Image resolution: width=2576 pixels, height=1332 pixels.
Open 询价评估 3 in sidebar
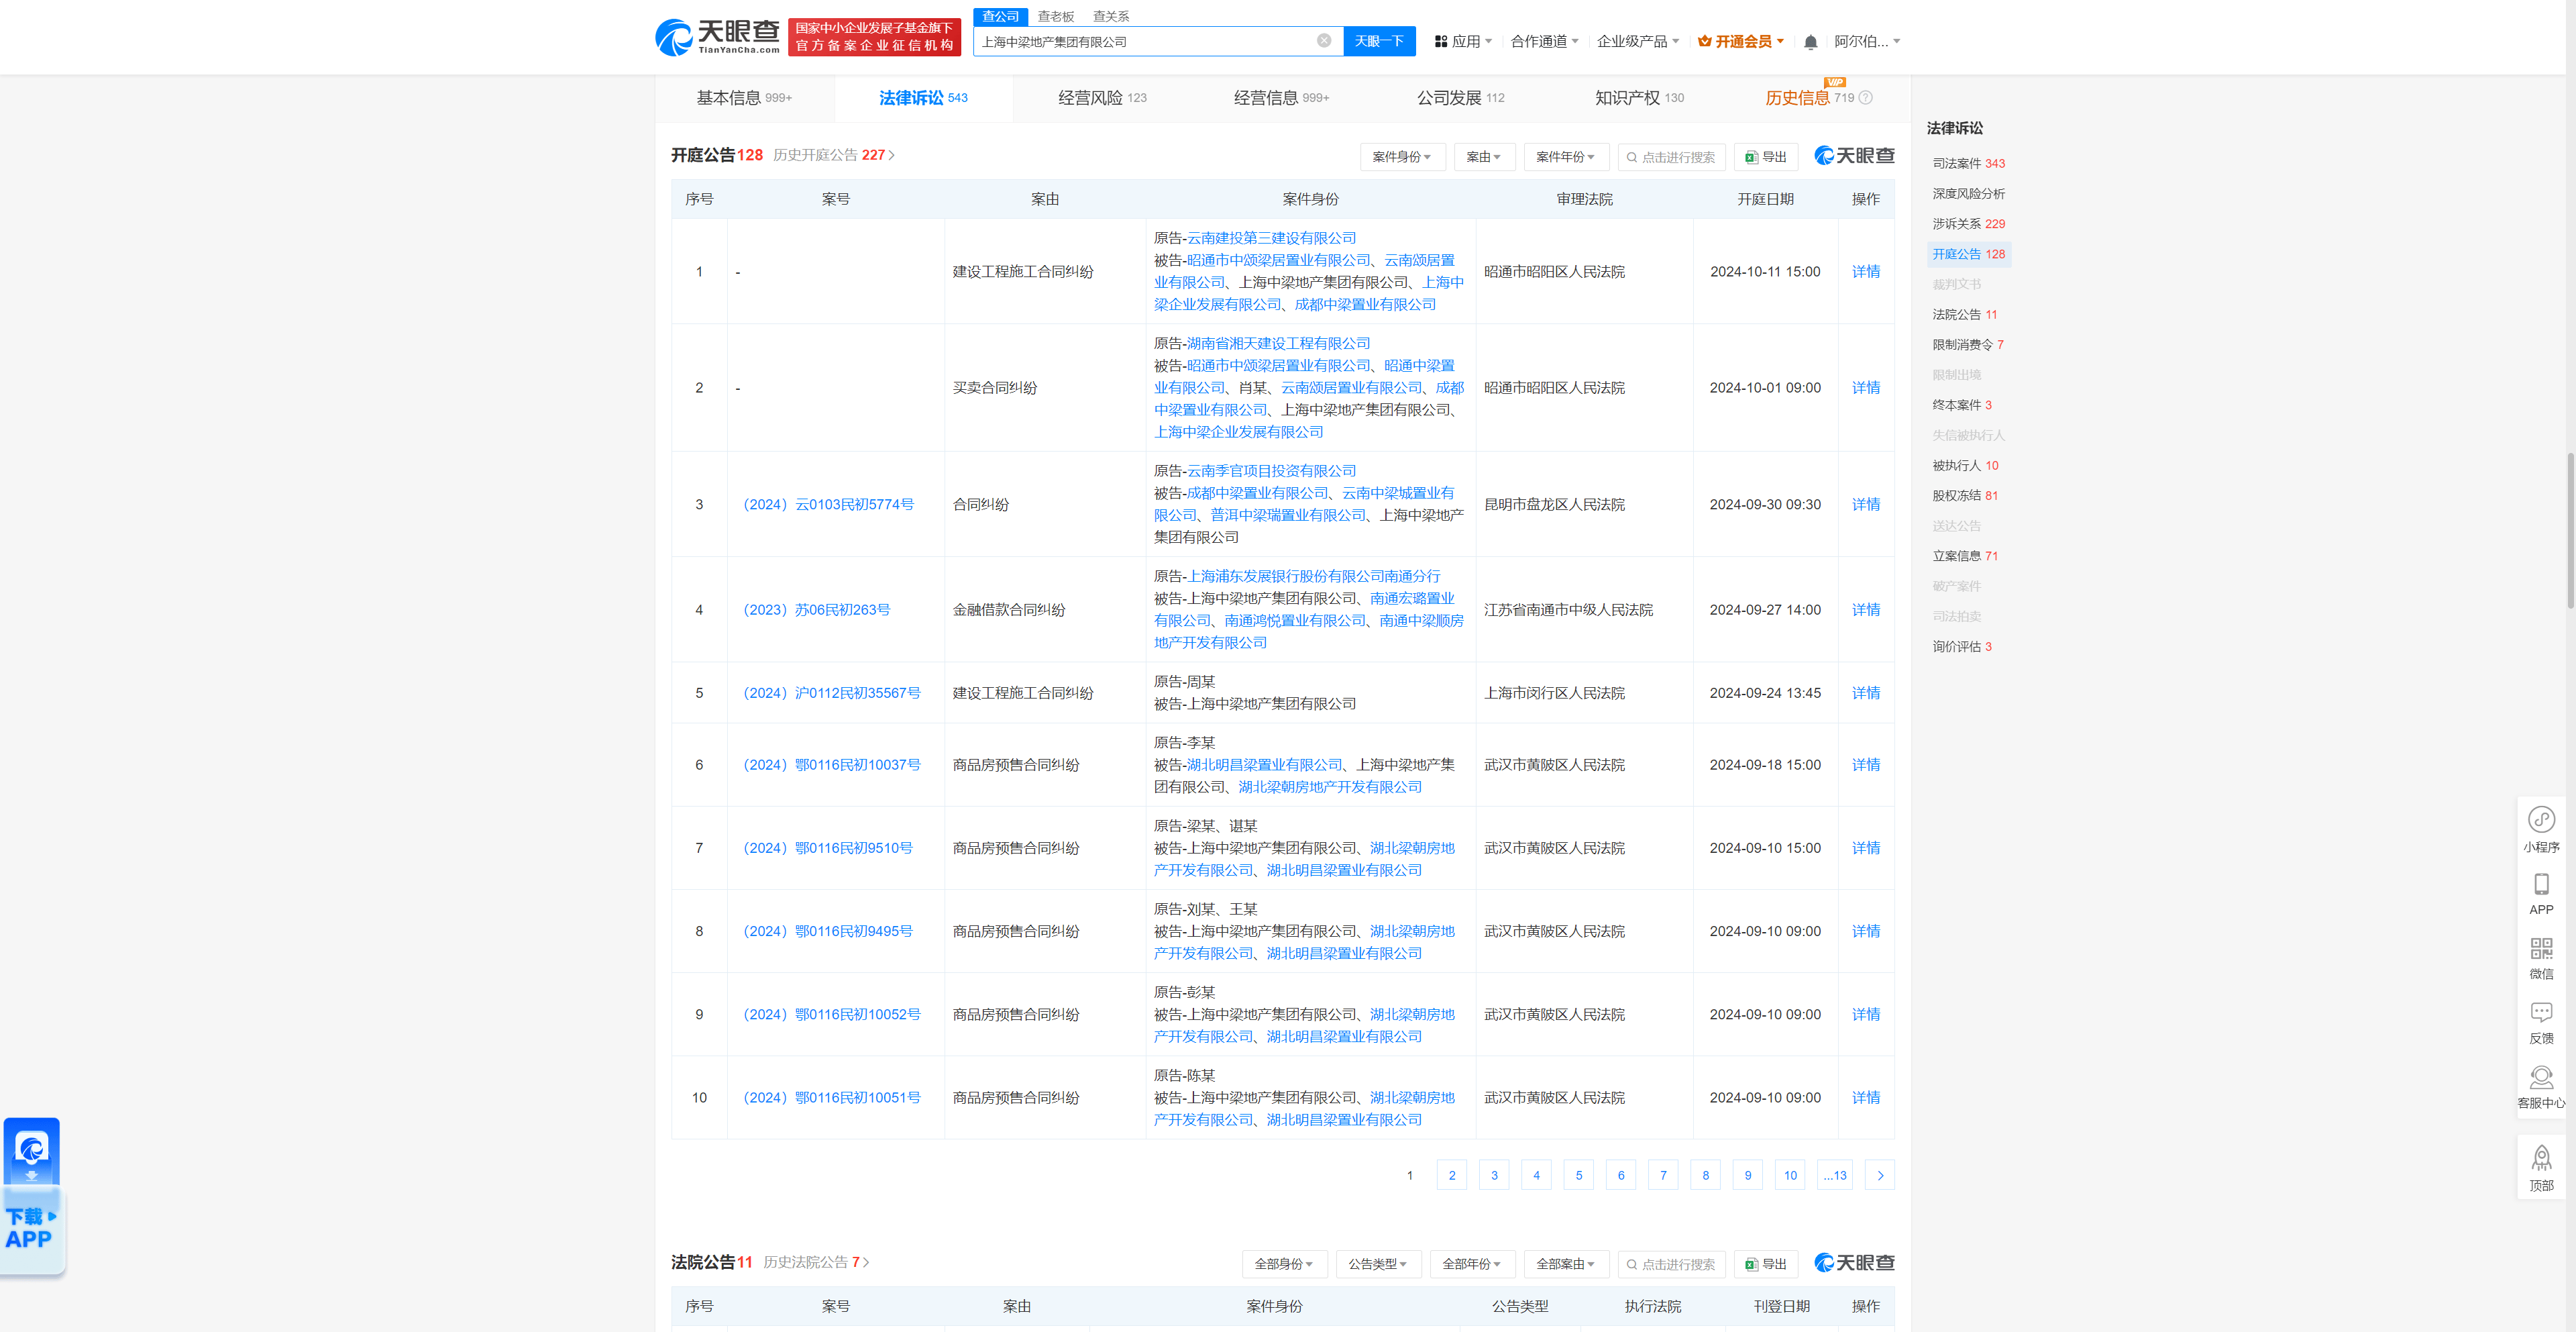pos(1961,647)
